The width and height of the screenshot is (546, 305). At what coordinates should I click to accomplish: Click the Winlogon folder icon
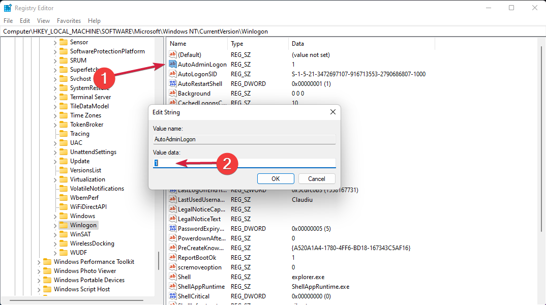tap(64, 225)
